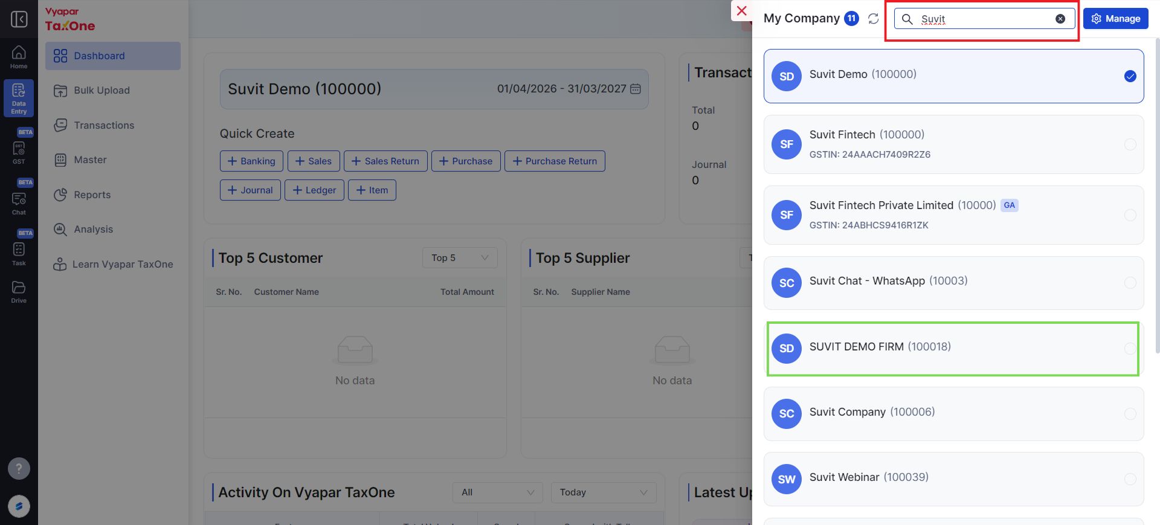
Task: Click the Manage button
Action: 1115,19
